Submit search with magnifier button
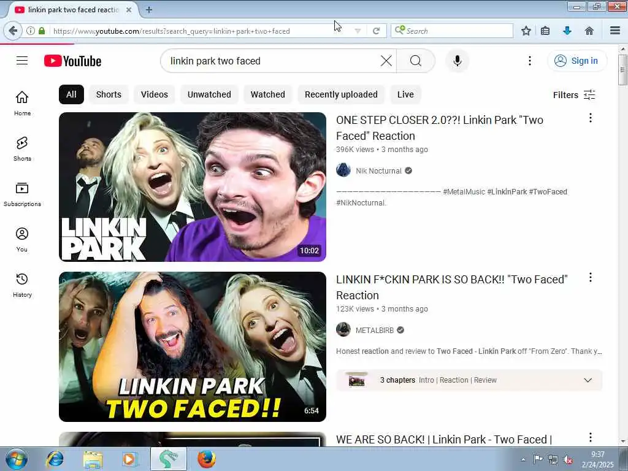The height and width of the screenshot is (471, 628). (416, 61)
